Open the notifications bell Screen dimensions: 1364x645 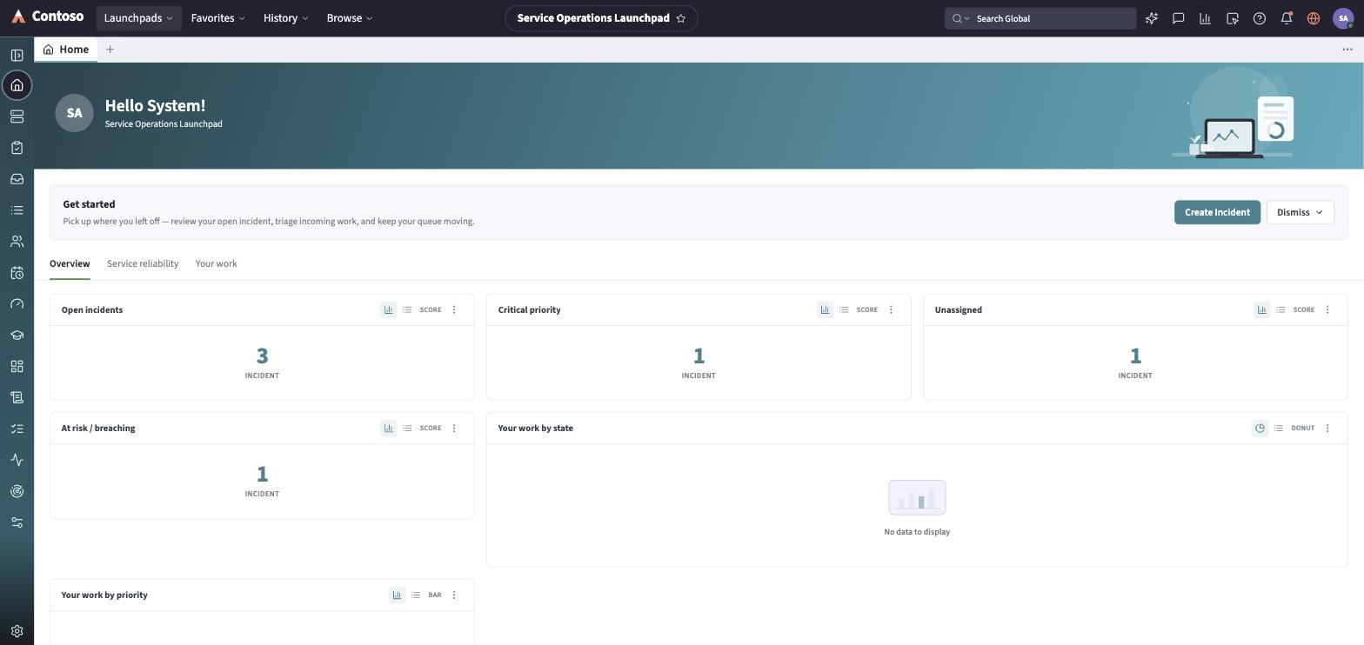tap(1287, 18)
